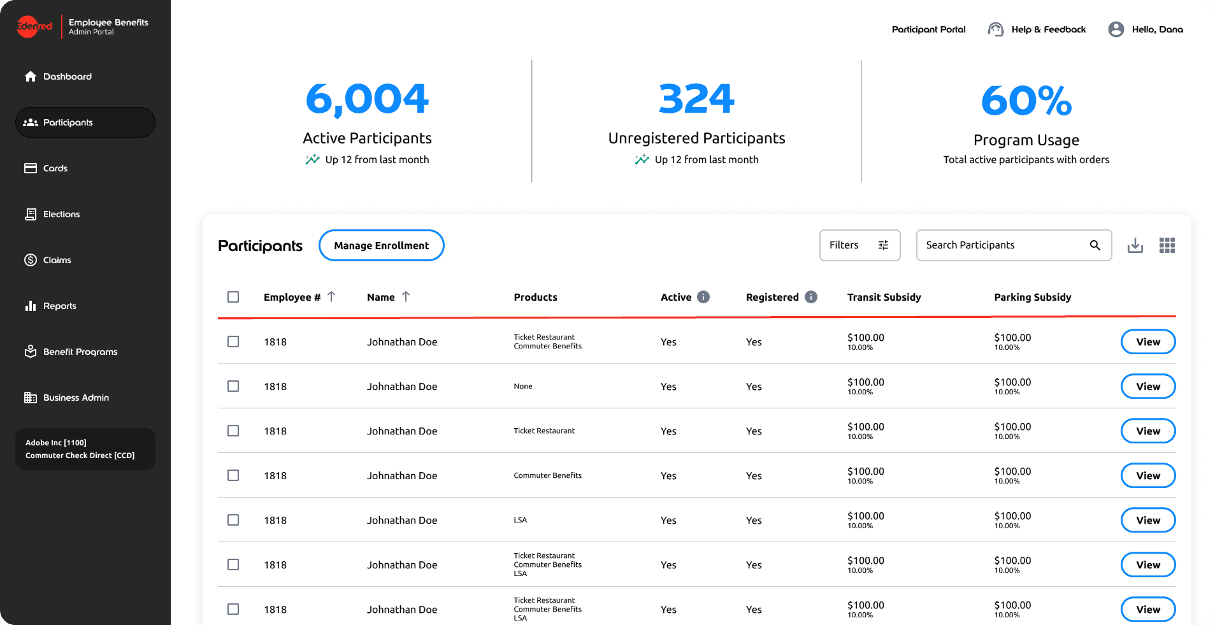Sort by Employee # arrow
Image resolution: width=1215 pixels, height=625 pixels.
click(x=331, y=297)
